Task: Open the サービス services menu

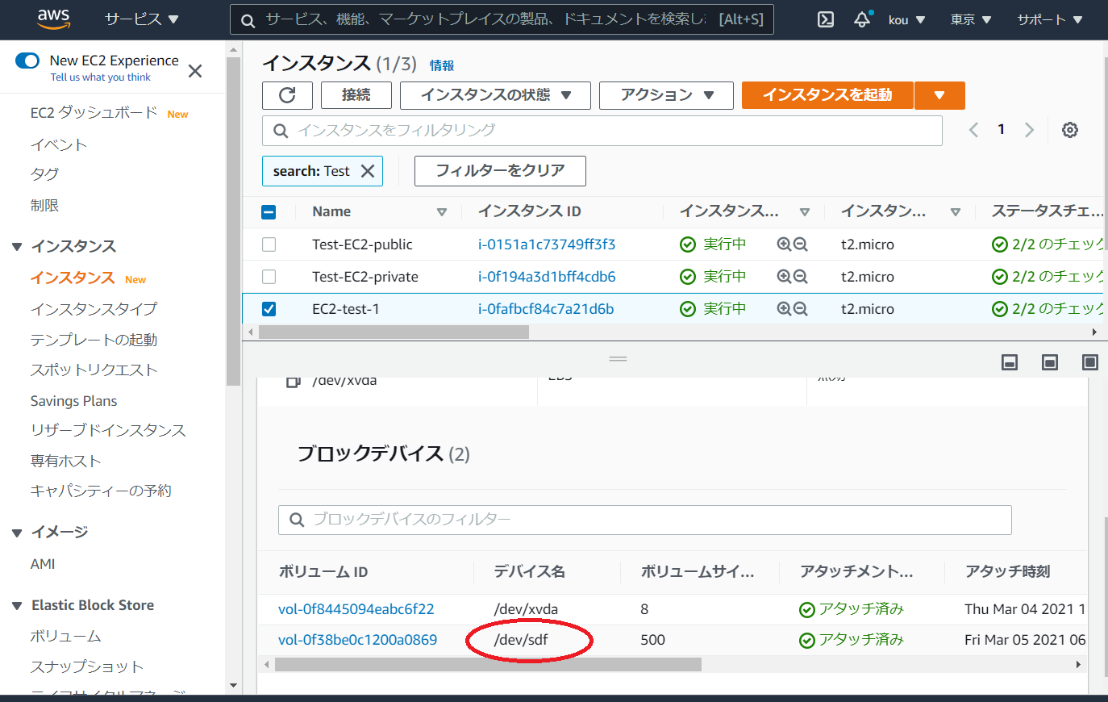Action: pyautogui.click(x=142, y=19)
